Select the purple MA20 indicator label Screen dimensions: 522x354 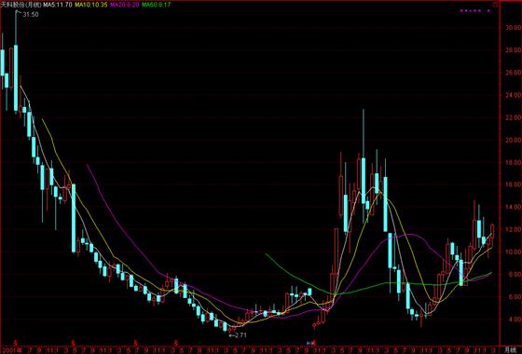124,5
